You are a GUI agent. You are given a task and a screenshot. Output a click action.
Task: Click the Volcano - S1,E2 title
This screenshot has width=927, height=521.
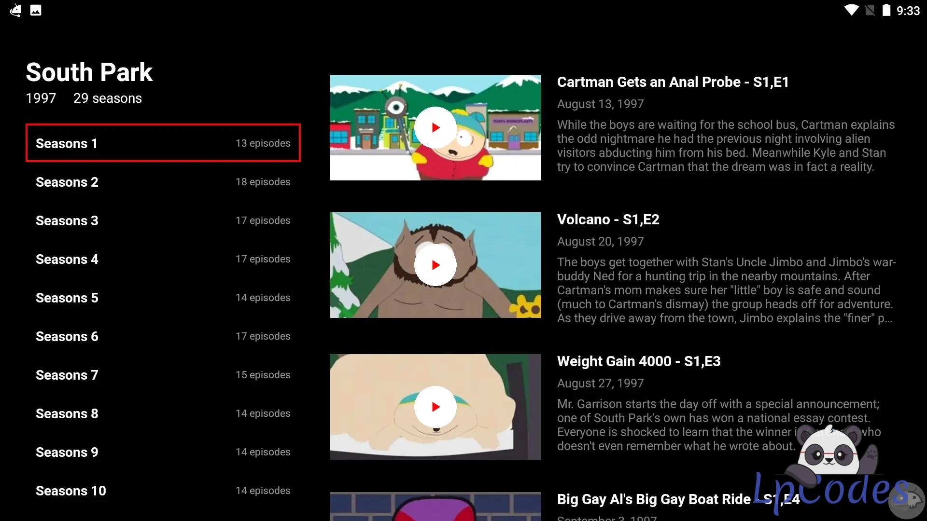click(608, 219)
